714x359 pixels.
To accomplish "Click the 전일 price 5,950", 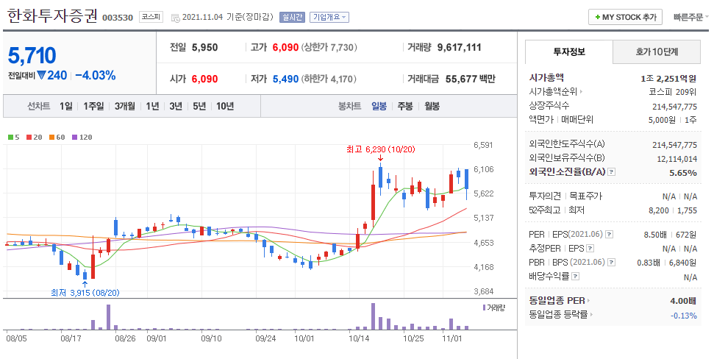I will [205, 47].
